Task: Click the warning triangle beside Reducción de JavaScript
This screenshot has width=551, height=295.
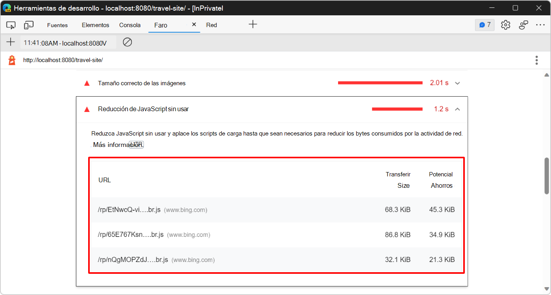Action: point(87,109)
